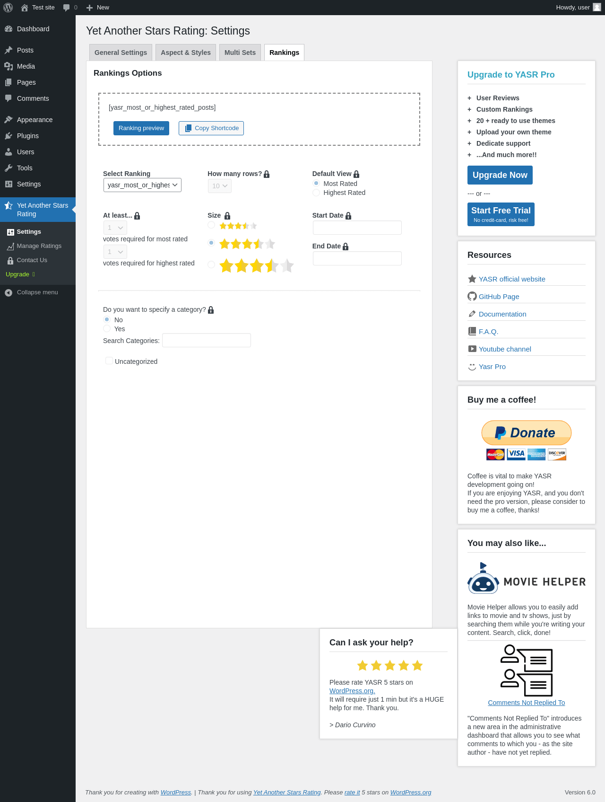
Task: Click the Users person icon
Action: click(9, 152)
